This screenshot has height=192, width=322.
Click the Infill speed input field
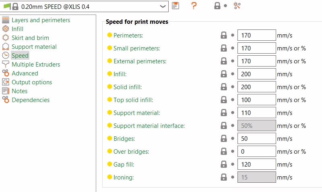pos(256,74)
